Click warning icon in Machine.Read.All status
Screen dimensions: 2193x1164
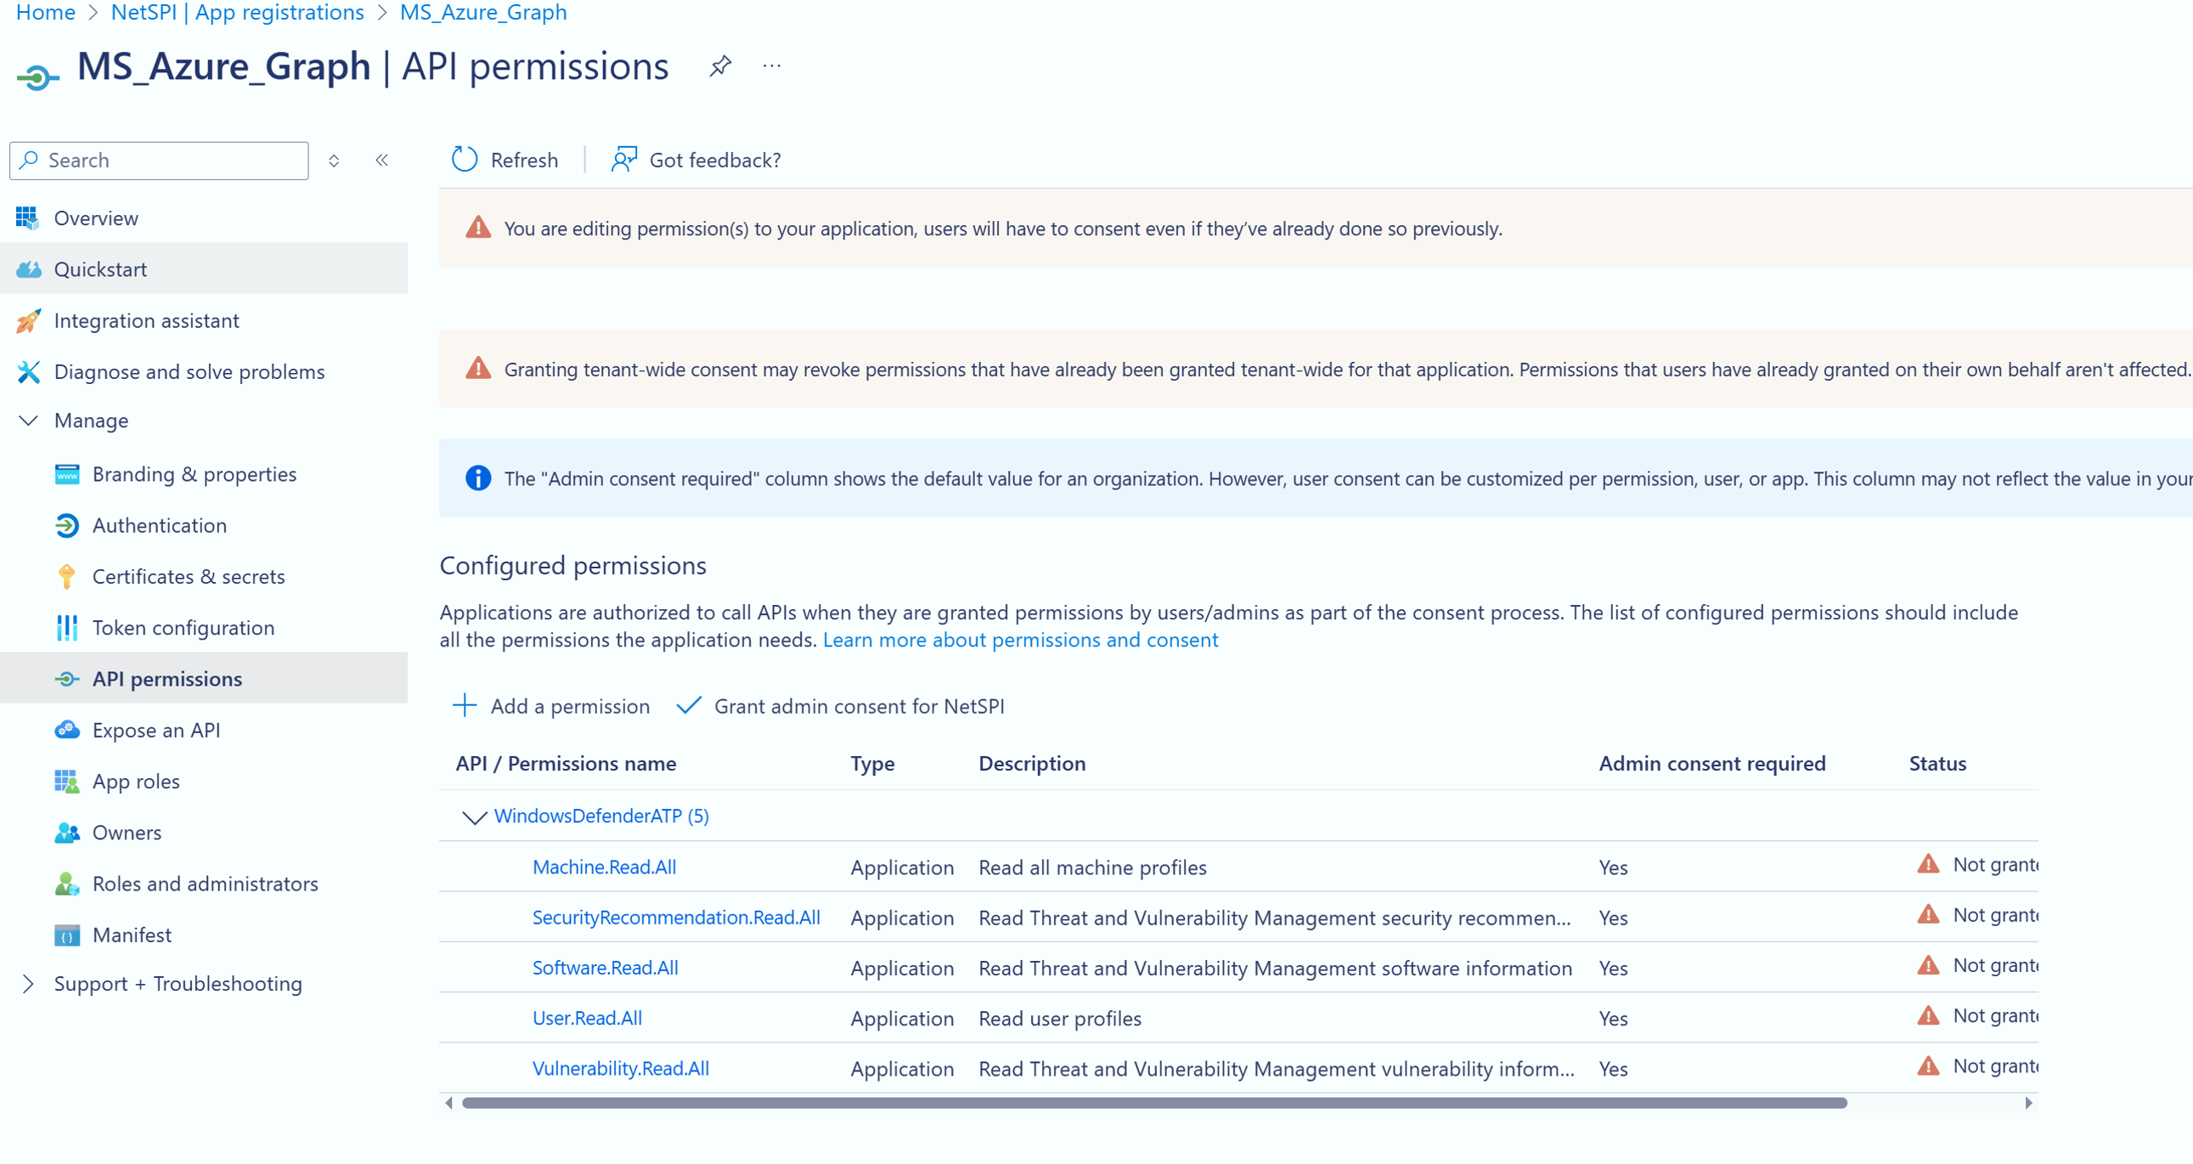(1928, 863)
